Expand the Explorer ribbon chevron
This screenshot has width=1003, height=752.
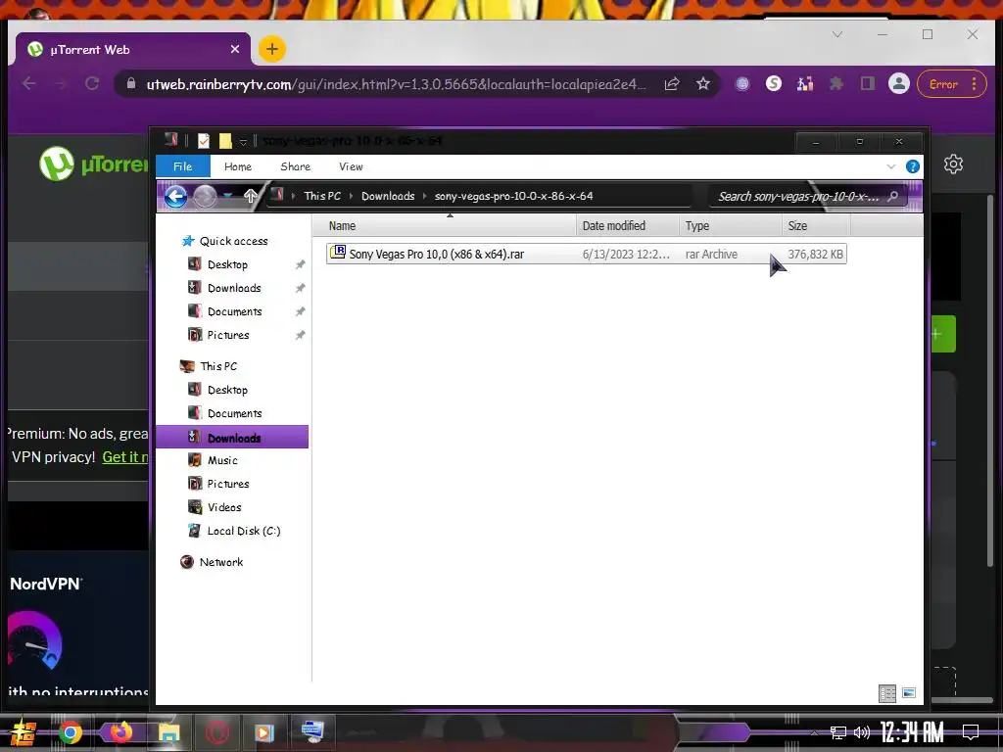891,166
